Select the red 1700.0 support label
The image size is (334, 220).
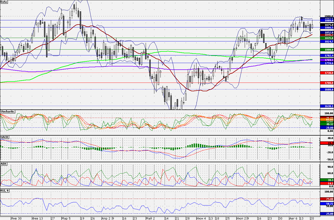pyautogui.click(x=327, y=83)
